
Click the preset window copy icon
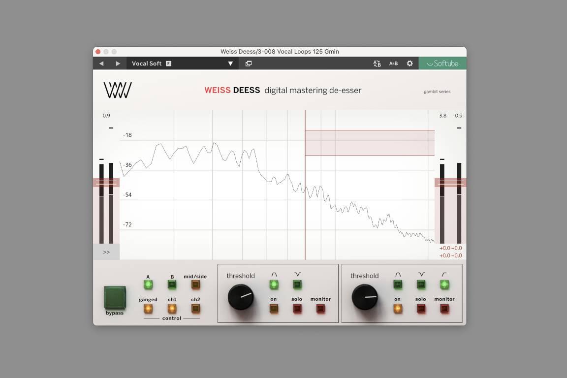(x=249, y=63)
